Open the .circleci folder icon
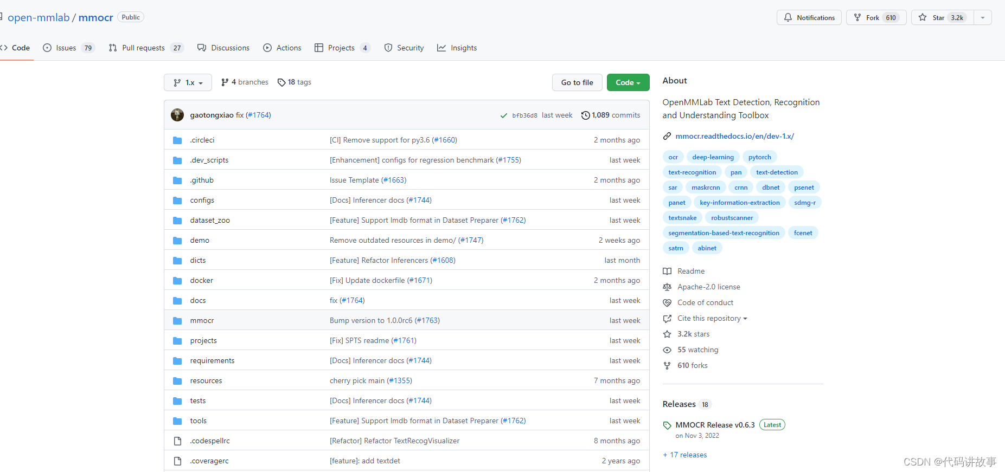 click(177, 140)
